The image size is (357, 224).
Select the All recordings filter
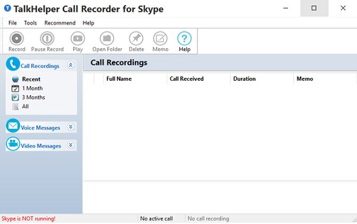click(x=25, y=106)
